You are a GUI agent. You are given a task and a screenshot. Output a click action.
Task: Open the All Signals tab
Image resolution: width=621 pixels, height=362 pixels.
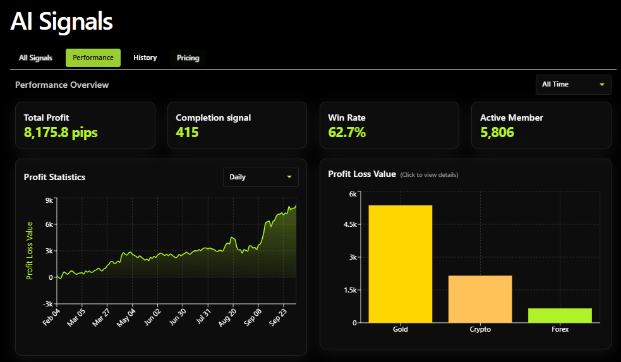pos(35,57)
